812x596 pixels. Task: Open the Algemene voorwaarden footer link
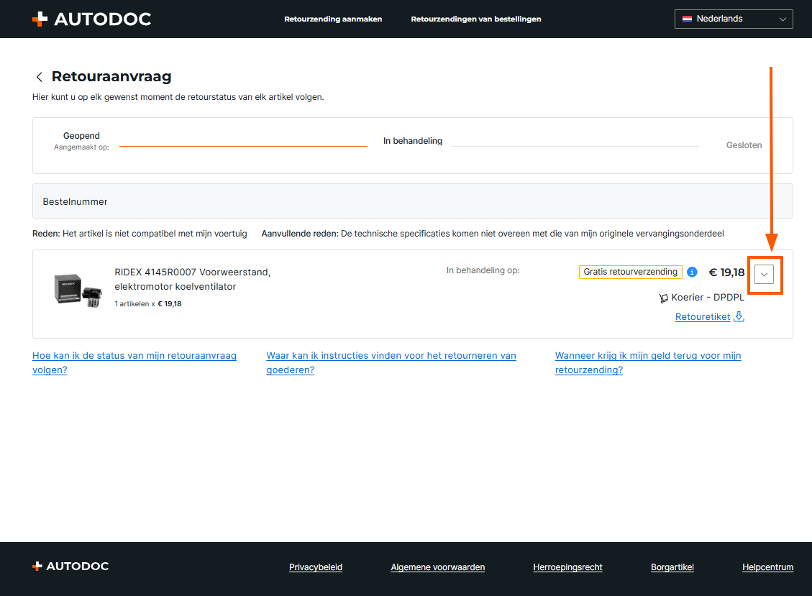437,567
